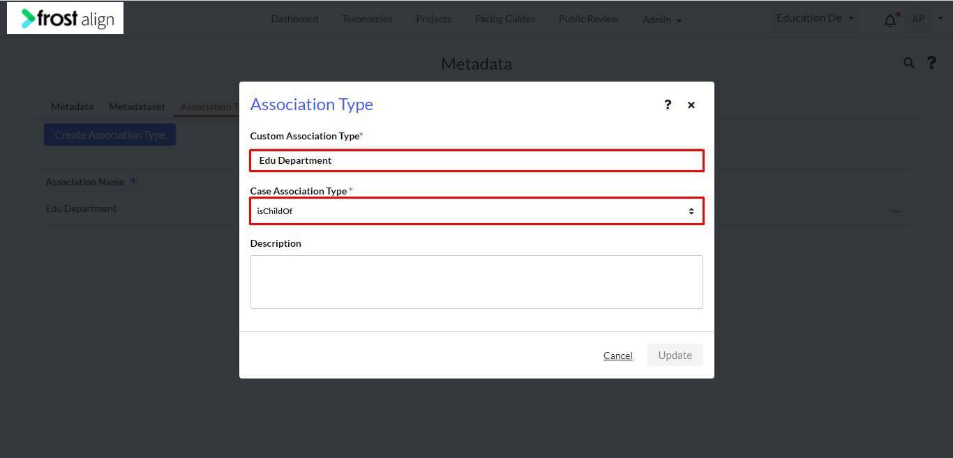The width and height of the screenshot is (953, 458).
Task: Open the AP user avatar menu
Action: point(918,20)
